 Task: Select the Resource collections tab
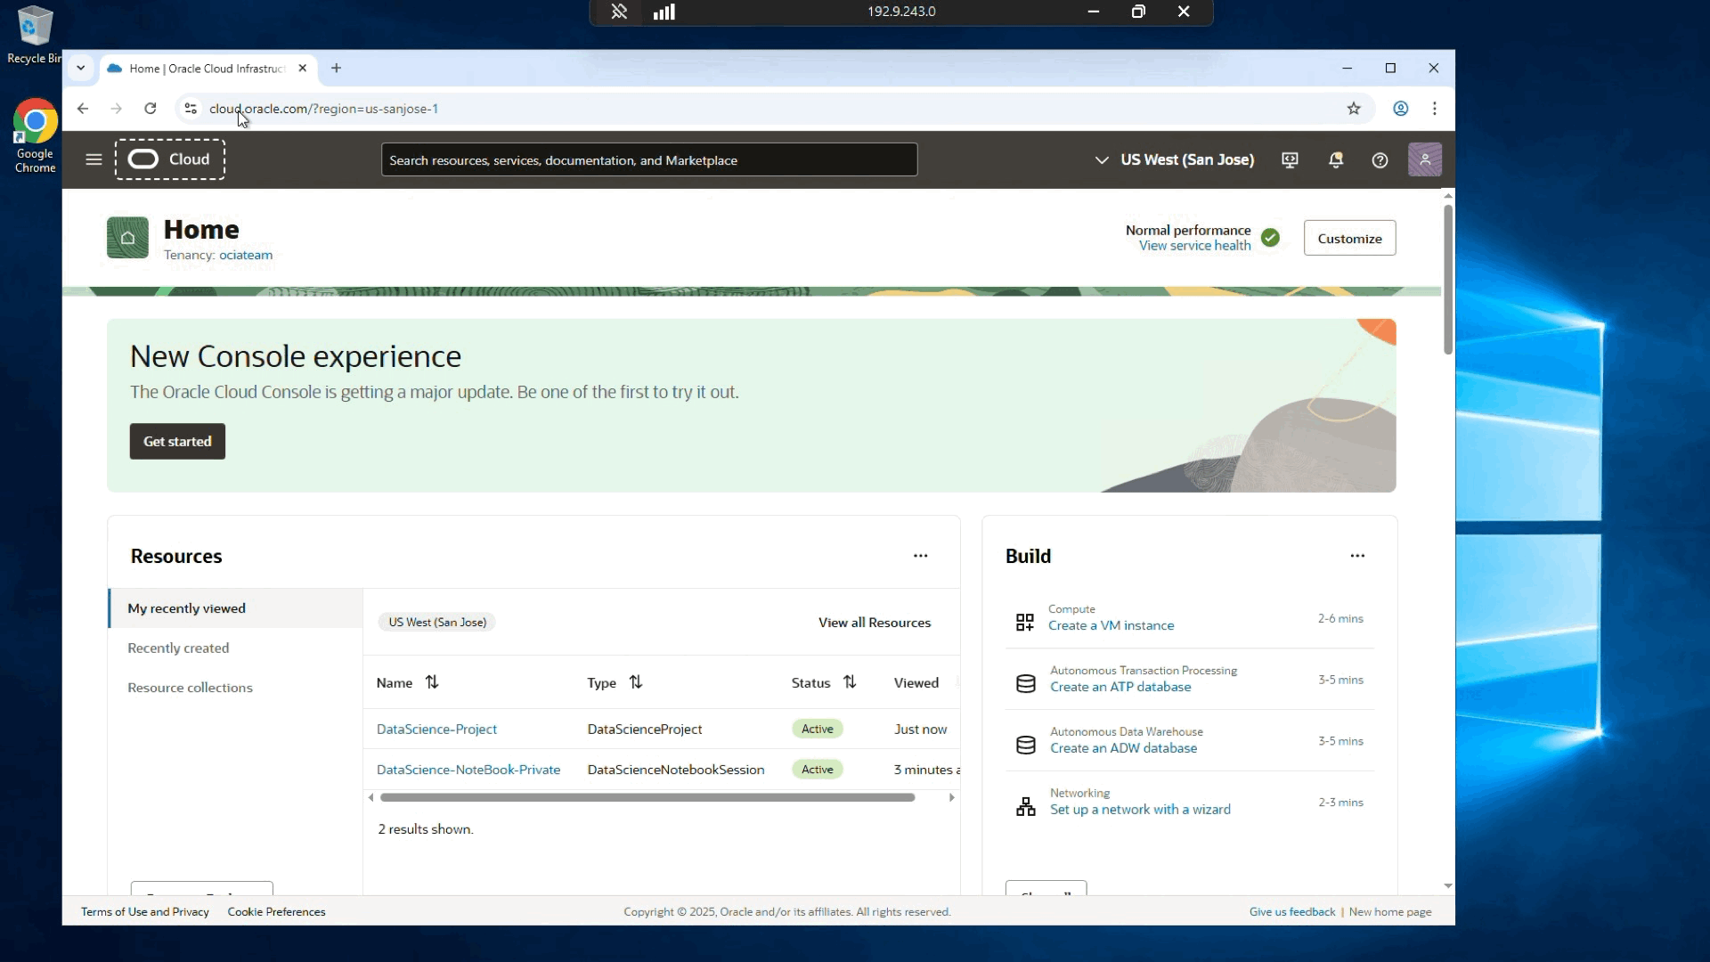point(190,688)
